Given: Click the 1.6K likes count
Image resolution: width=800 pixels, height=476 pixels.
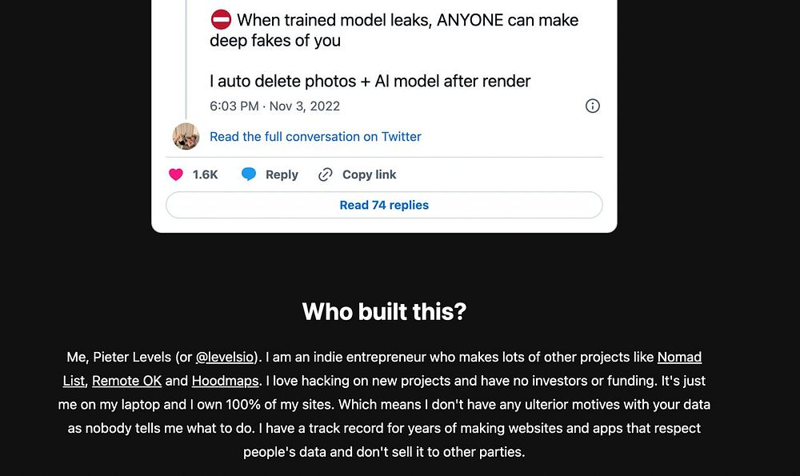Looking at the screenshot, I should pyautogui.click(x=205, y=174).
